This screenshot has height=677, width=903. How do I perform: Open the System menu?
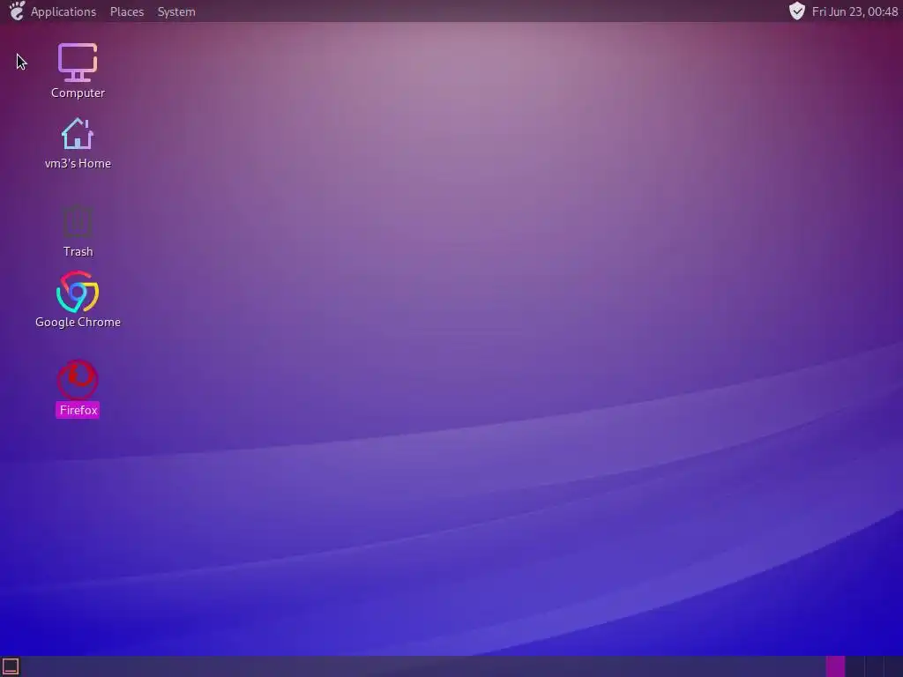pos(176,11)
